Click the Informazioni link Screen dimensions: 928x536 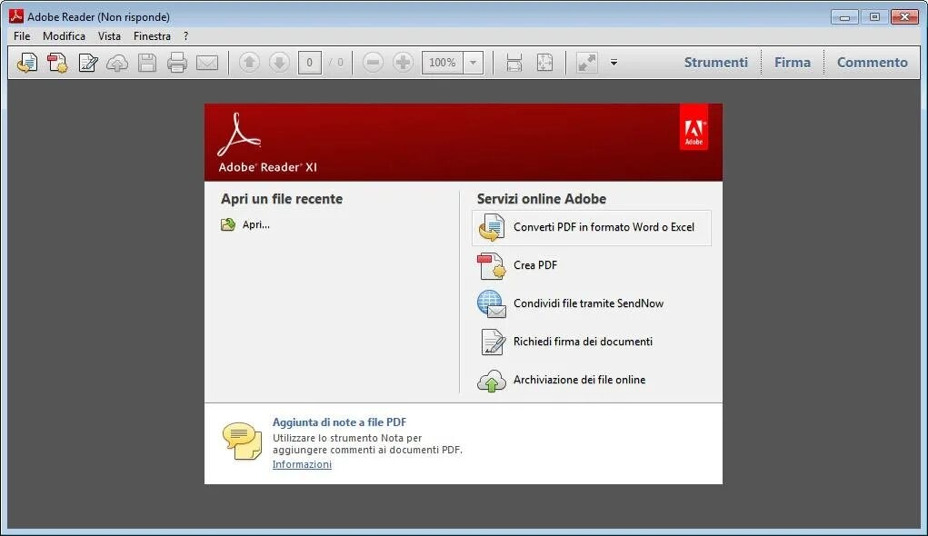(x=302, y=464)
